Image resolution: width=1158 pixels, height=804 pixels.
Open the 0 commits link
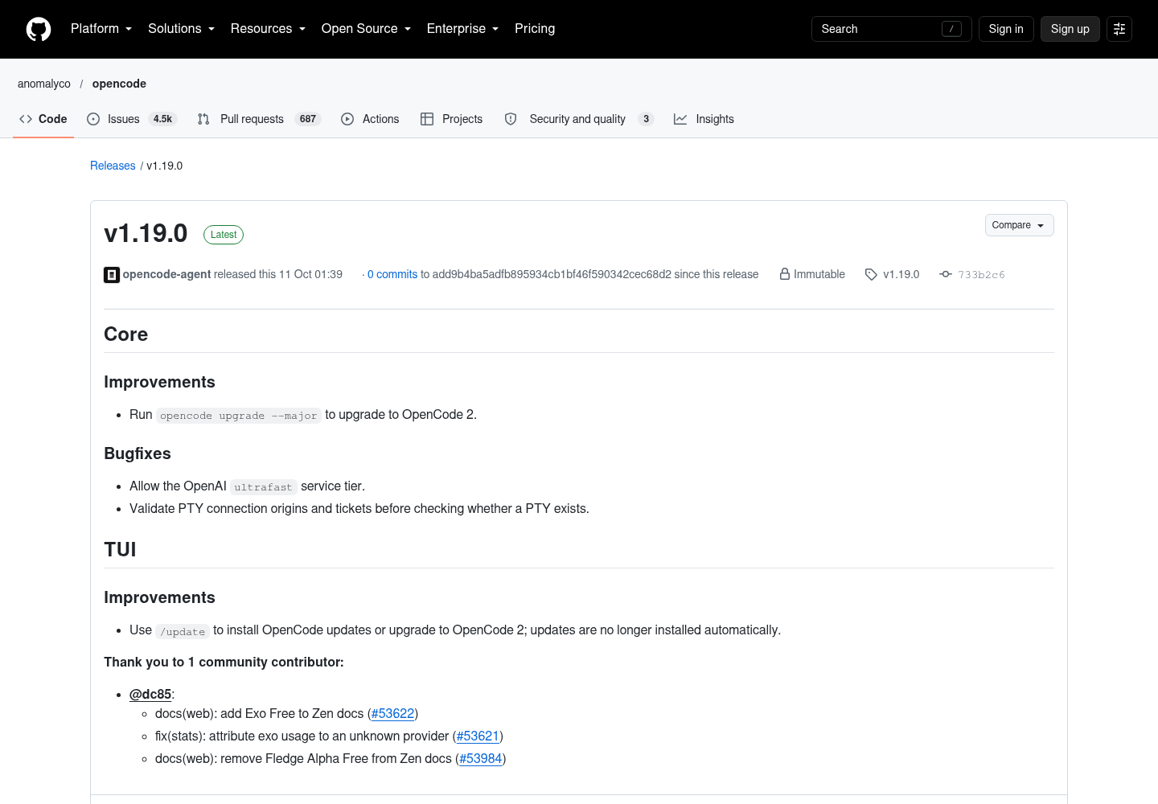tap(392, 274)
